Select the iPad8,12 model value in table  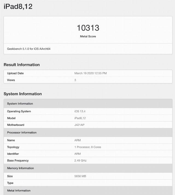(80, 118)
